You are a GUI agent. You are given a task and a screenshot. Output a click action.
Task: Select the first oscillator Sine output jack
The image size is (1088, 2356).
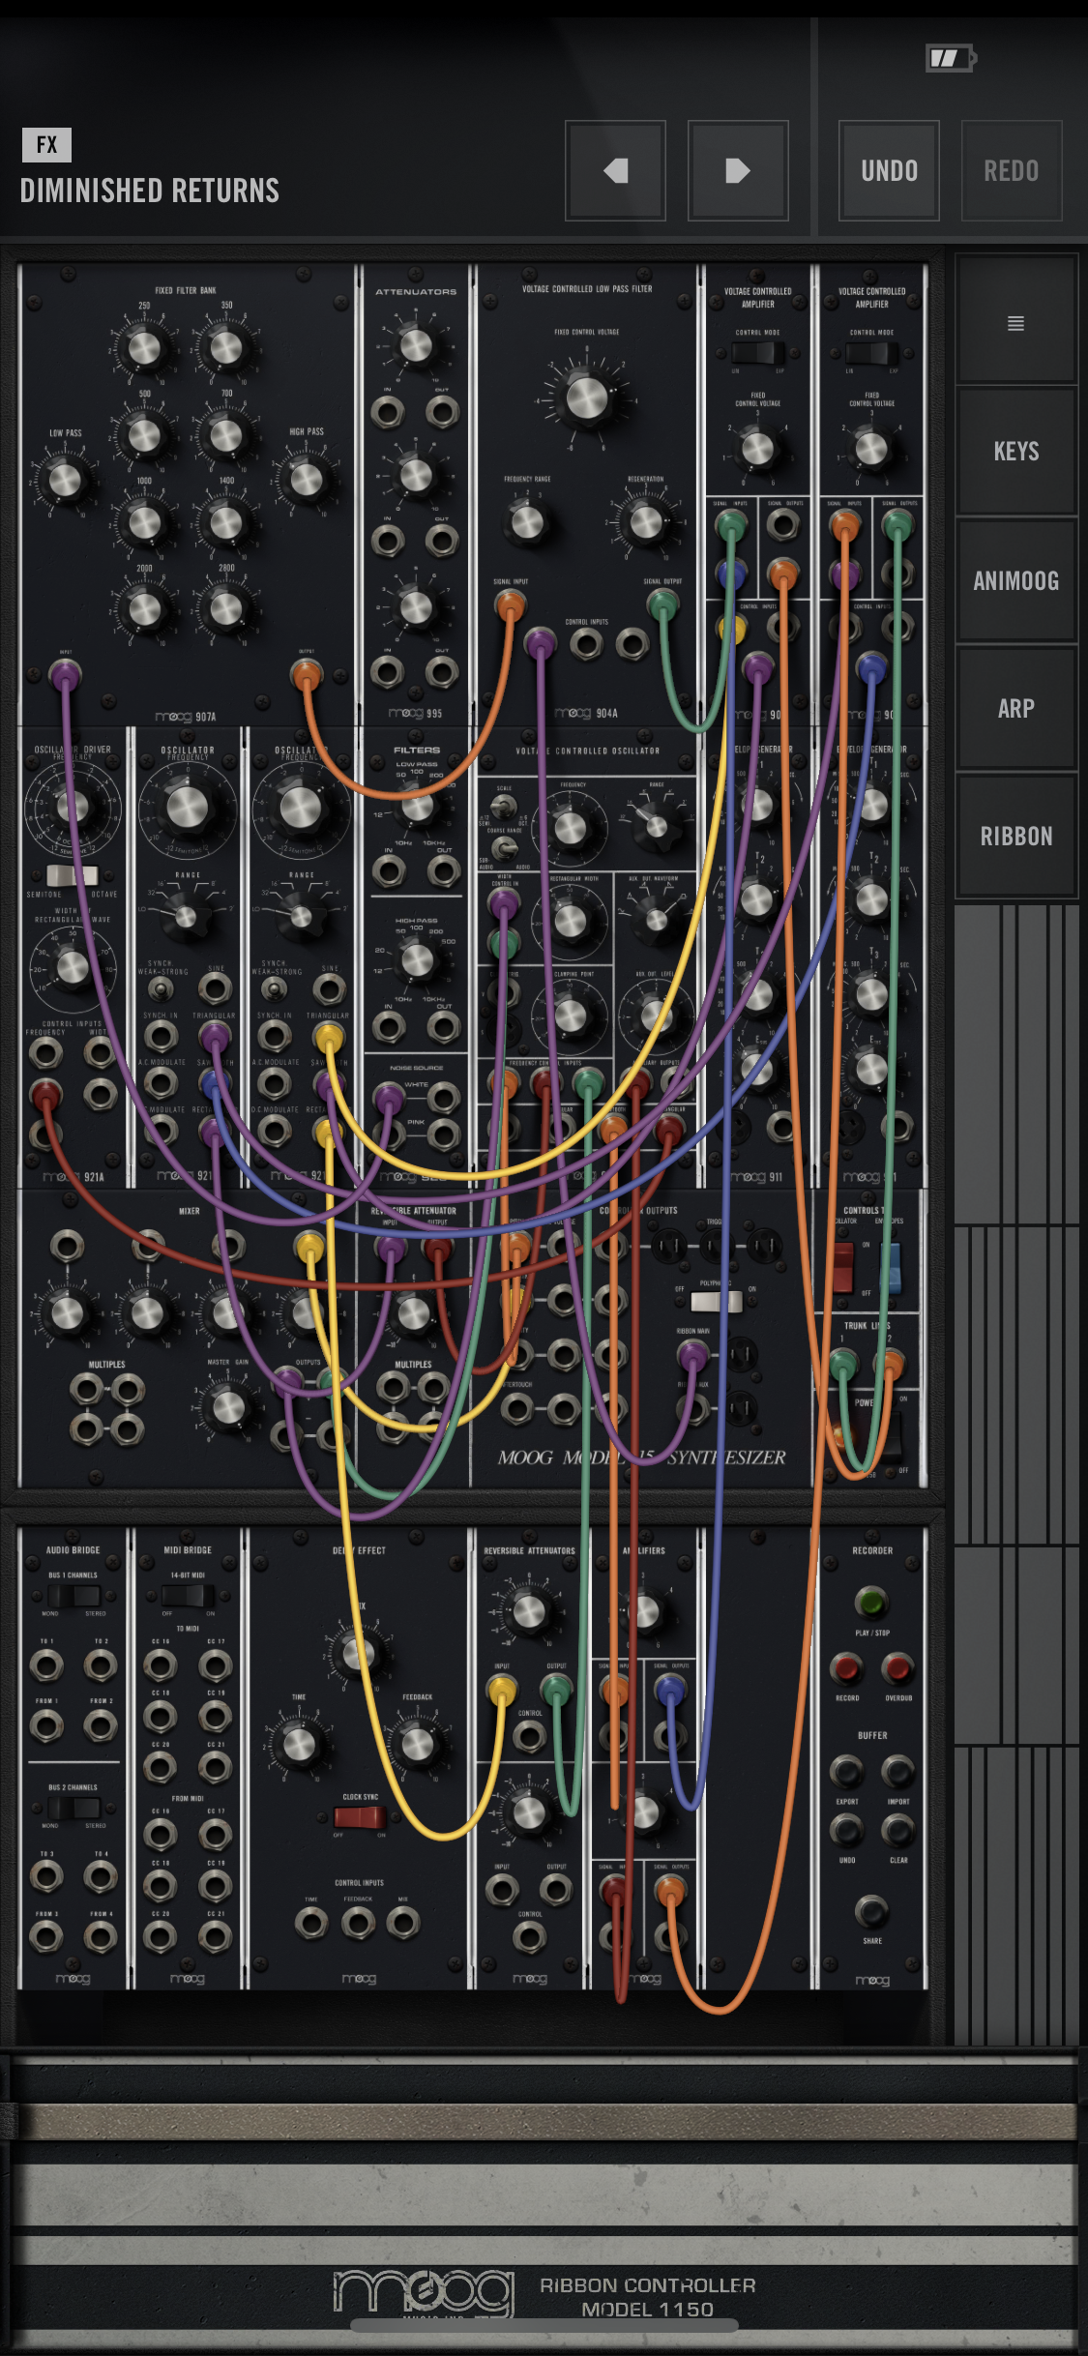pyautogui.click(x=215, y=987)
